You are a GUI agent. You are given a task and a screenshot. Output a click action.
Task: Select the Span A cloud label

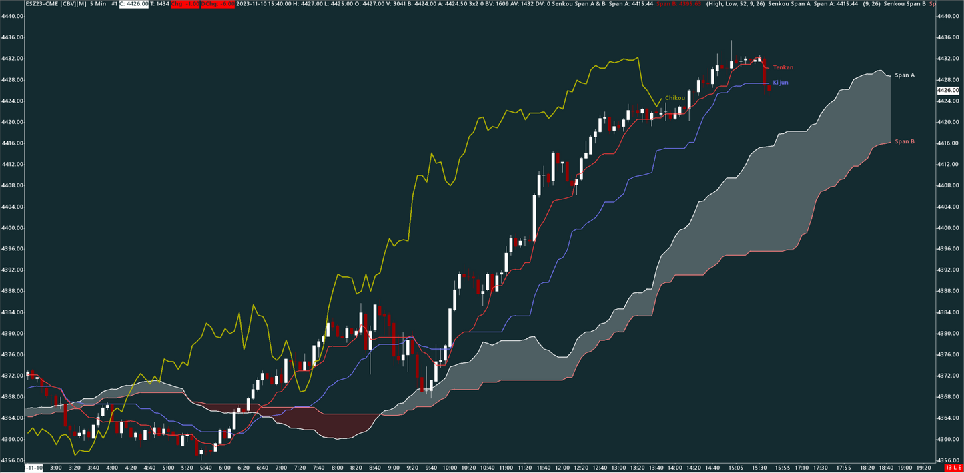(905, 75)
